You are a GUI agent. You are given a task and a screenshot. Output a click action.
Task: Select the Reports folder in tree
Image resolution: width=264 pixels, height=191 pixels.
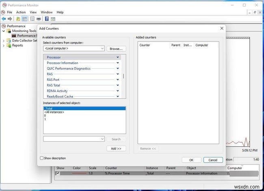pos(17,46)
